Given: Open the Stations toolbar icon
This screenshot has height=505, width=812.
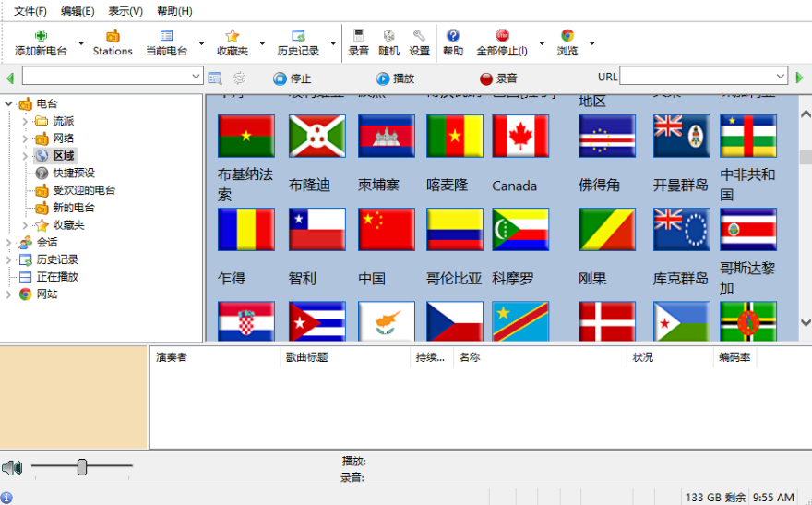Looking at the screenshot, I should 113,36.
